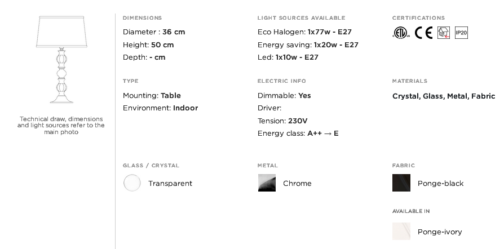Click the indoor-use house certification icon

click(444, 33)
